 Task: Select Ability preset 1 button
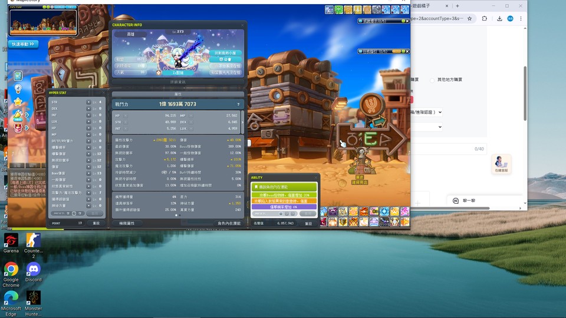pos(281,214)
